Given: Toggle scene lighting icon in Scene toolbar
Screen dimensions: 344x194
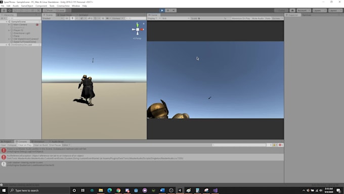Looking at the screenshot, I should click(72, 18).
